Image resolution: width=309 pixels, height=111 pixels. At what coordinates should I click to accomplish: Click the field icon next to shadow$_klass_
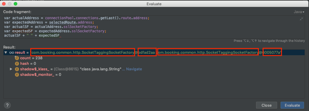coord(17,69)
